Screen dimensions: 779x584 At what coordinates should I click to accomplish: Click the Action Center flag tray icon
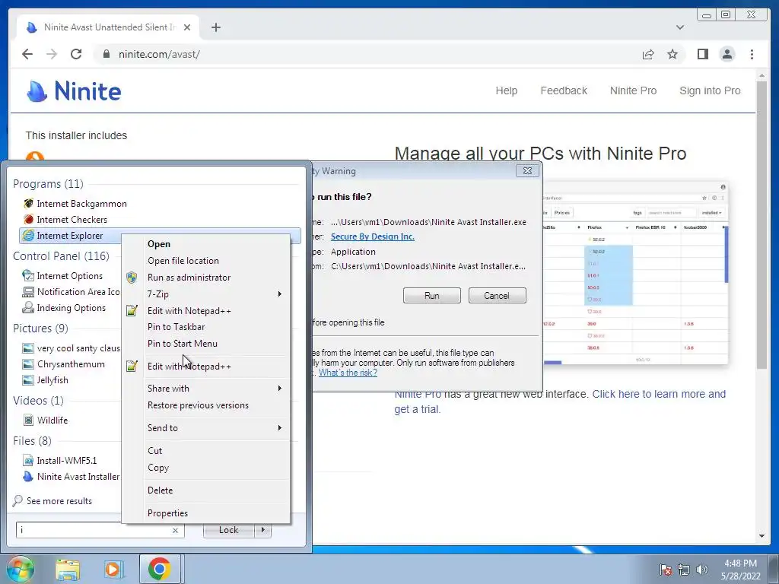pyautogui.click(x=665, y=570)
